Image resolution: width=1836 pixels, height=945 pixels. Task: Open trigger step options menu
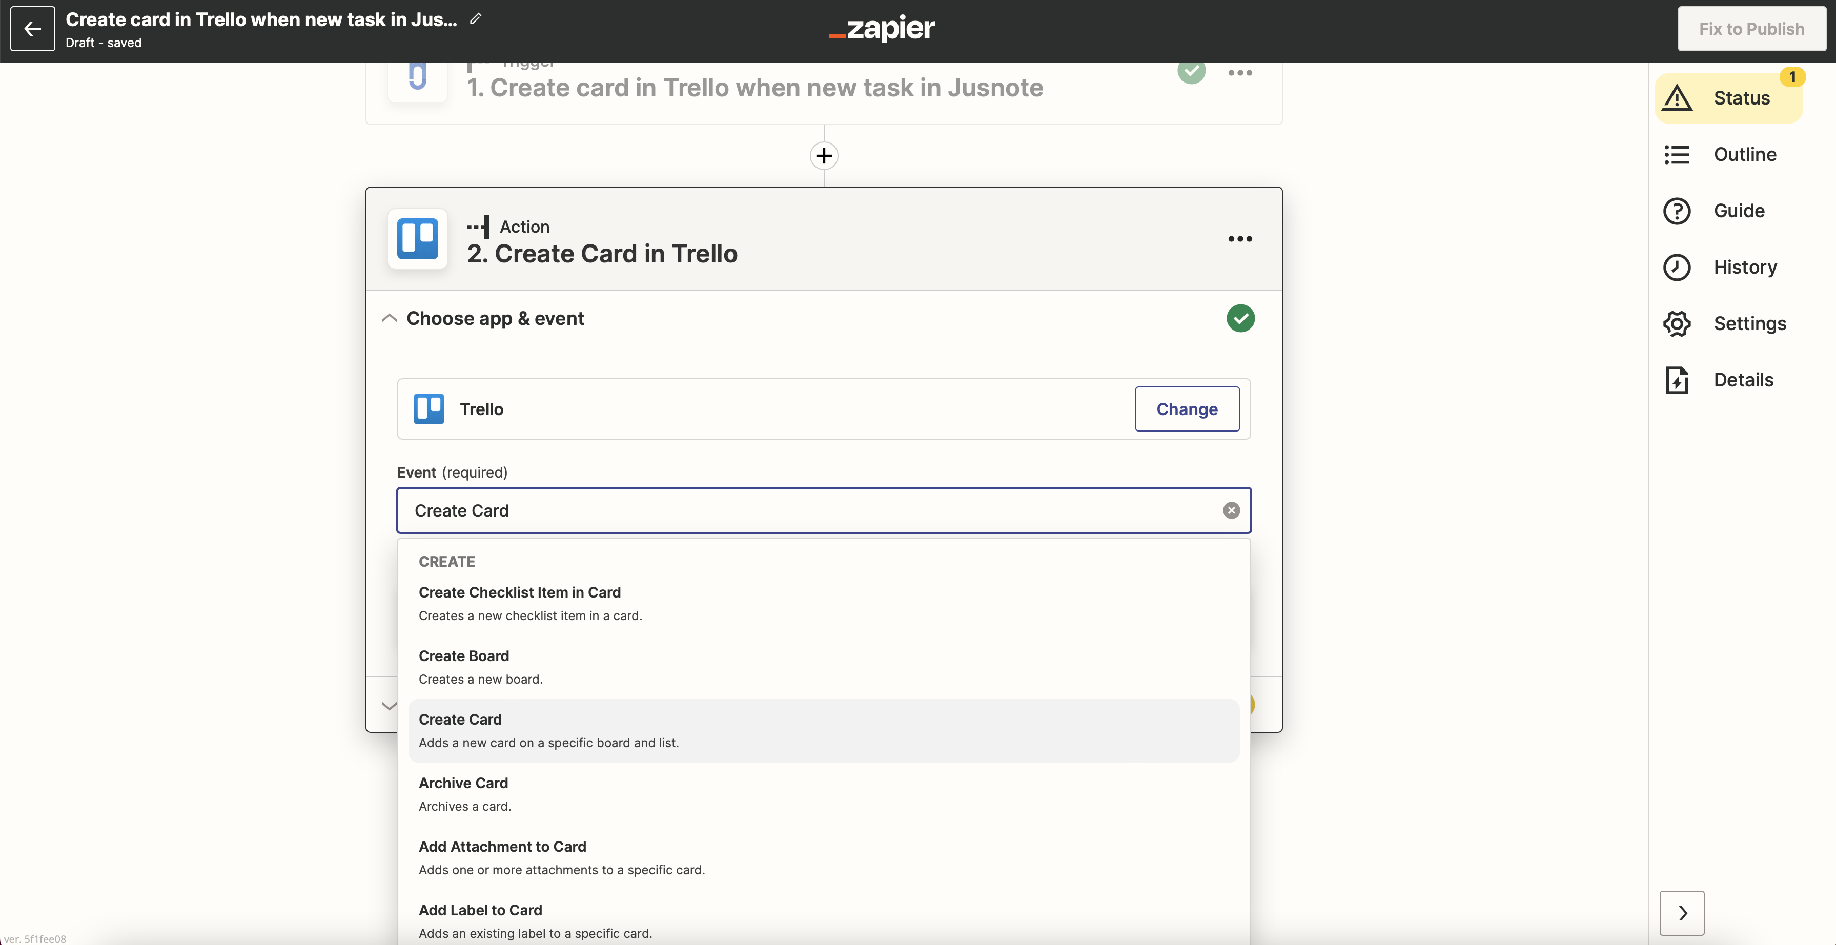[x=1240, y=73]
